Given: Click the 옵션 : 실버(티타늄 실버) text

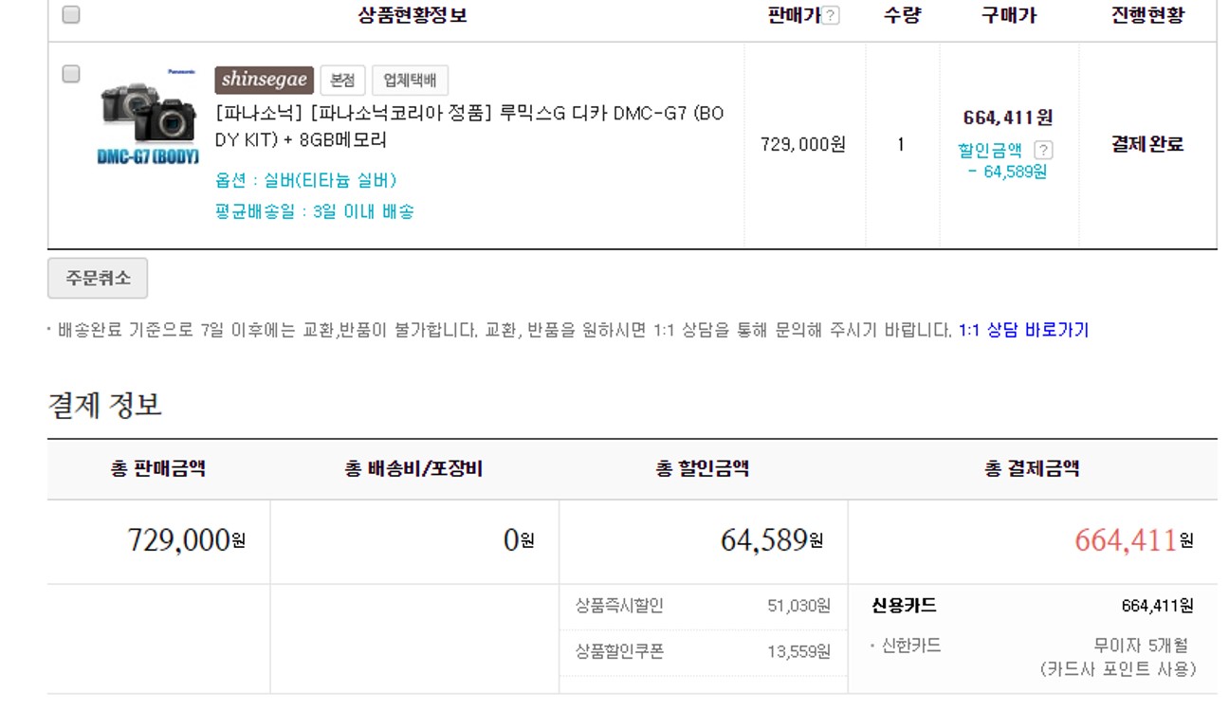Looking at the screenshot, I should 305,180.
